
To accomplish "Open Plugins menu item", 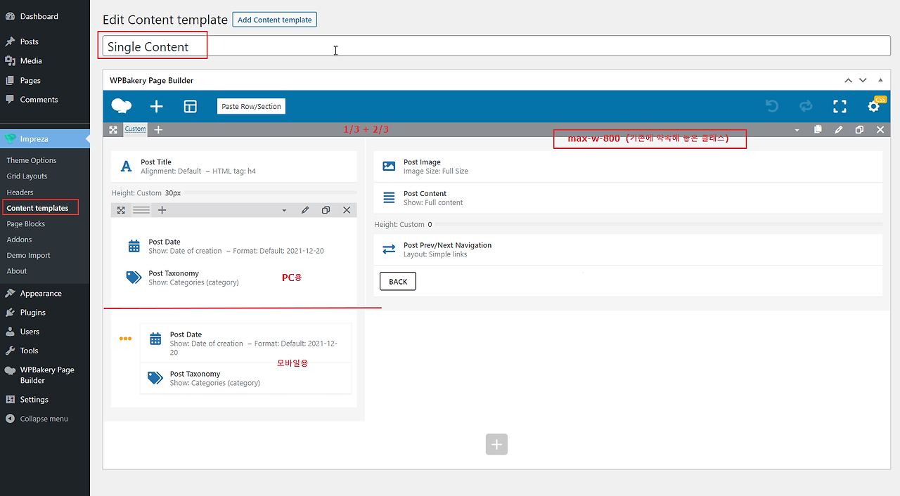I will [x=45, y=312].
